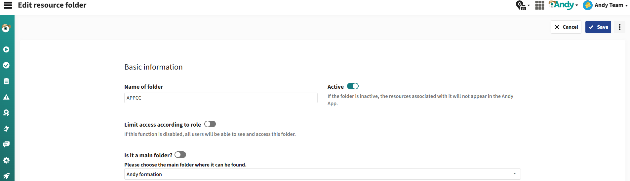This screenshot has height=181, width=630.
Task: Save the resource folder changes
Action: [598, 27]
